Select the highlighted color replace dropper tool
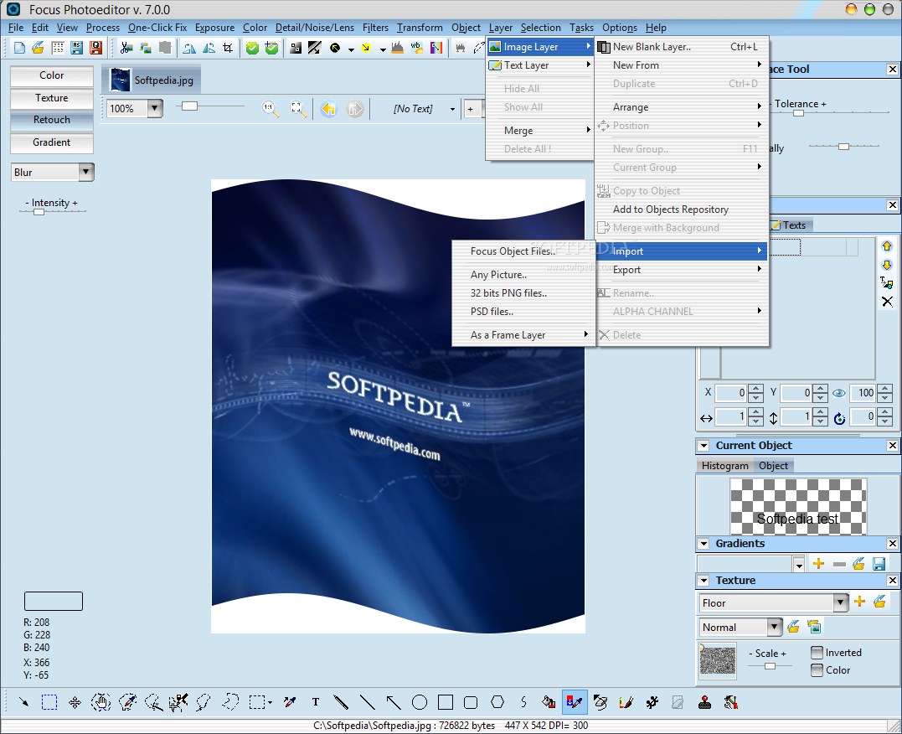 click(x=575, y=702)
